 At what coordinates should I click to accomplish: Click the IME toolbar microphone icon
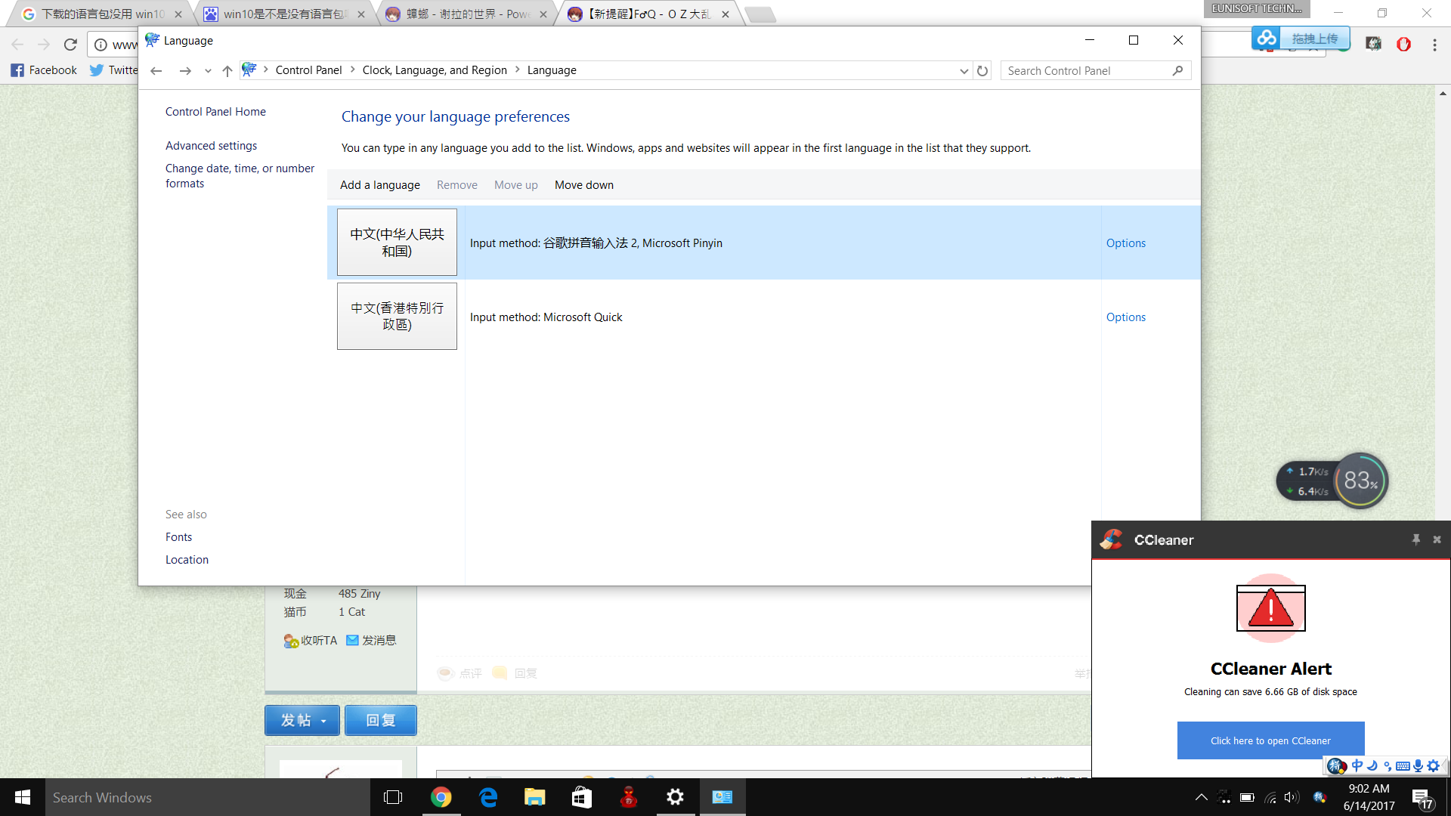pyautogui.click(x=1418, y=765)
